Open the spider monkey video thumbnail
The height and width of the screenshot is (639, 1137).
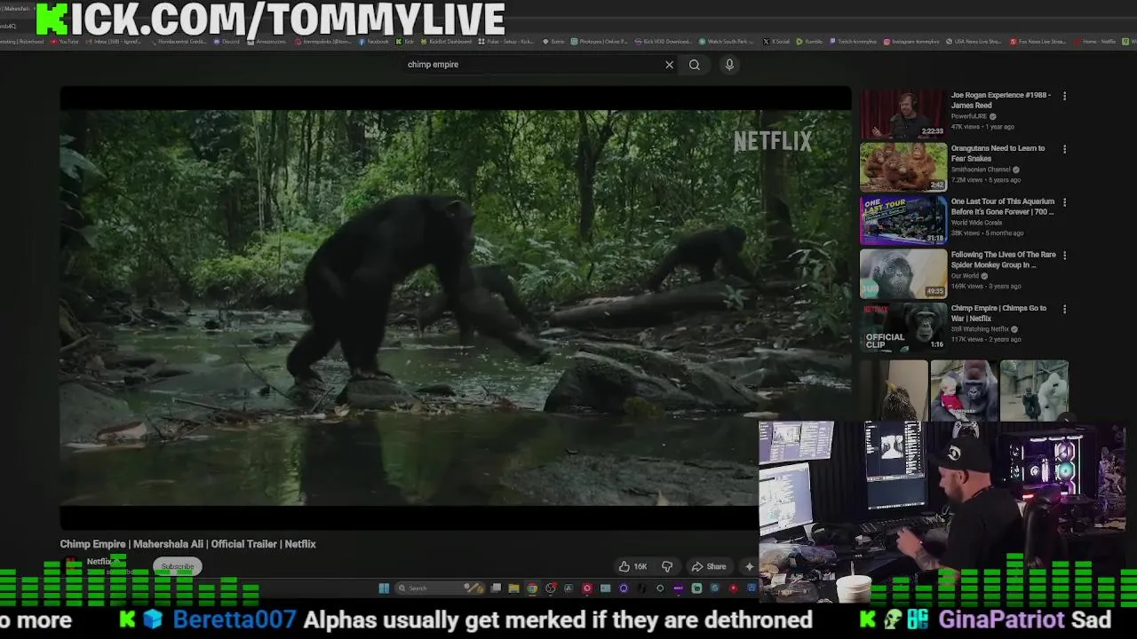click(x=902, y=272)
